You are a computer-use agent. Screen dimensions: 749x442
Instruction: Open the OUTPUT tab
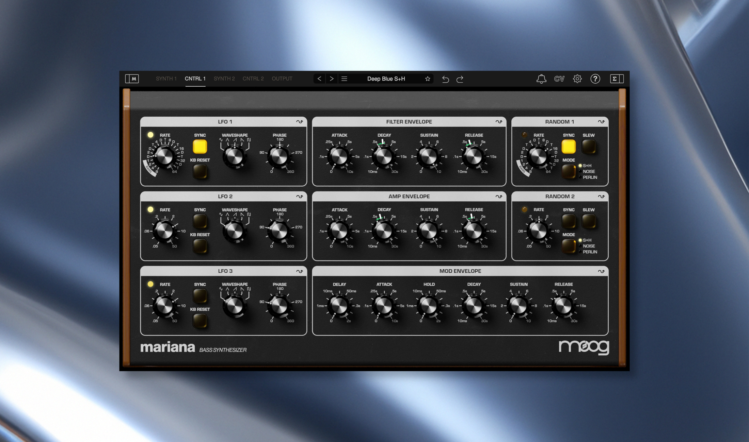pos(282,79)
